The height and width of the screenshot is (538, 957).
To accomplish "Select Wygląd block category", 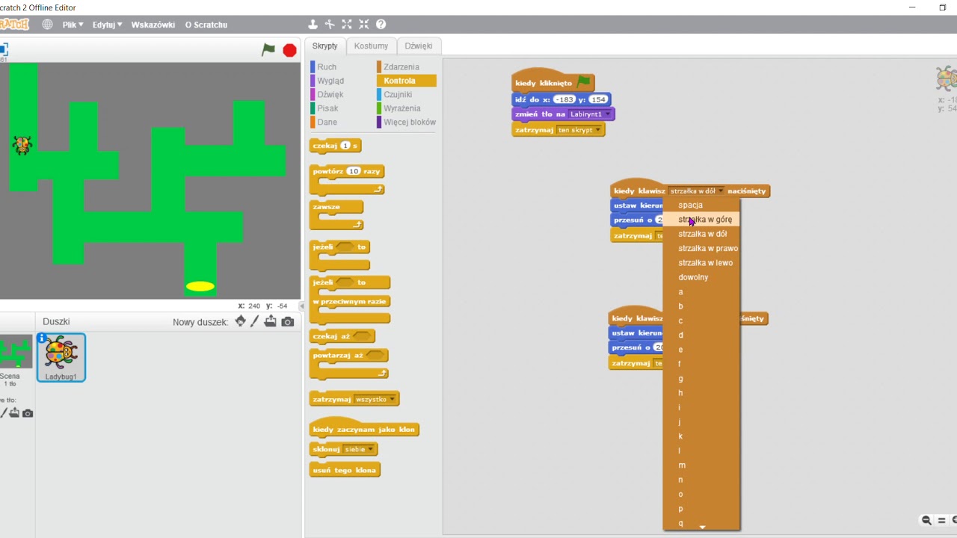I will pyautogui.click(x=330, y=81).
